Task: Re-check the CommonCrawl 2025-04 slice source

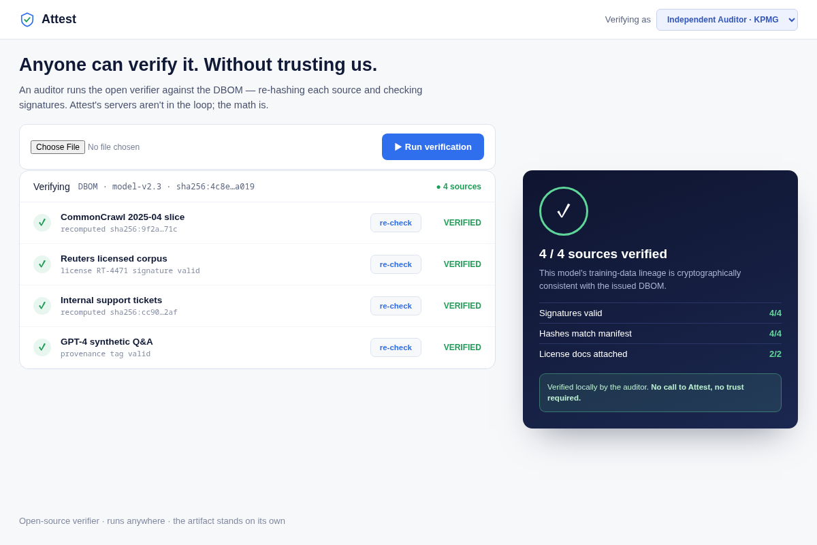Action: [396, 223]
